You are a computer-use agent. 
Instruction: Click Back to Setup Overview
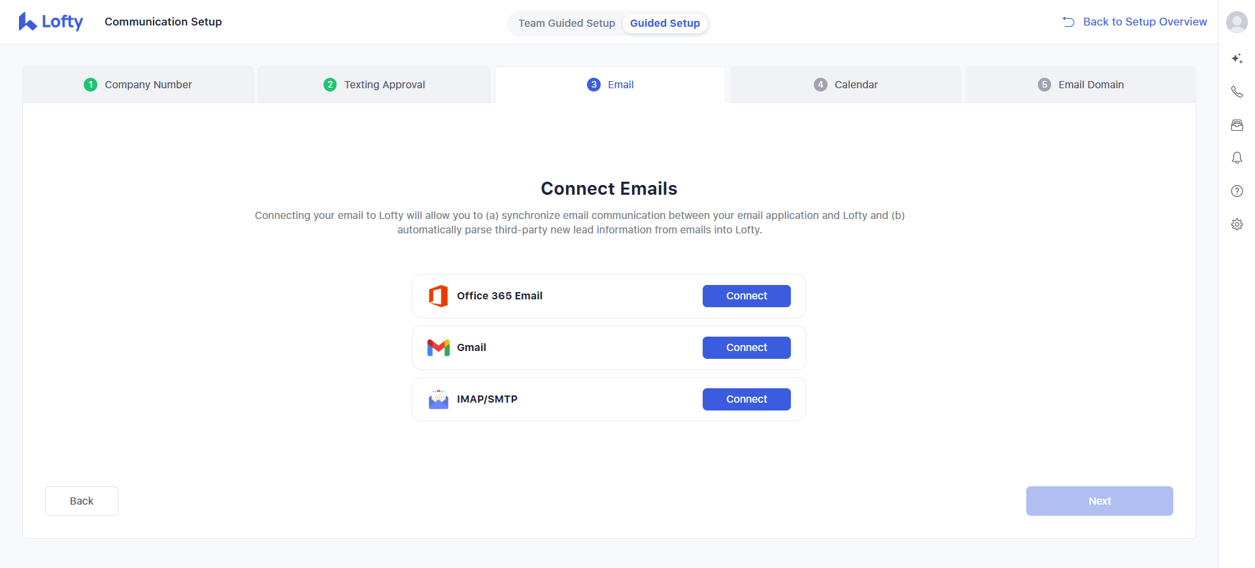tap(1145, 22)
